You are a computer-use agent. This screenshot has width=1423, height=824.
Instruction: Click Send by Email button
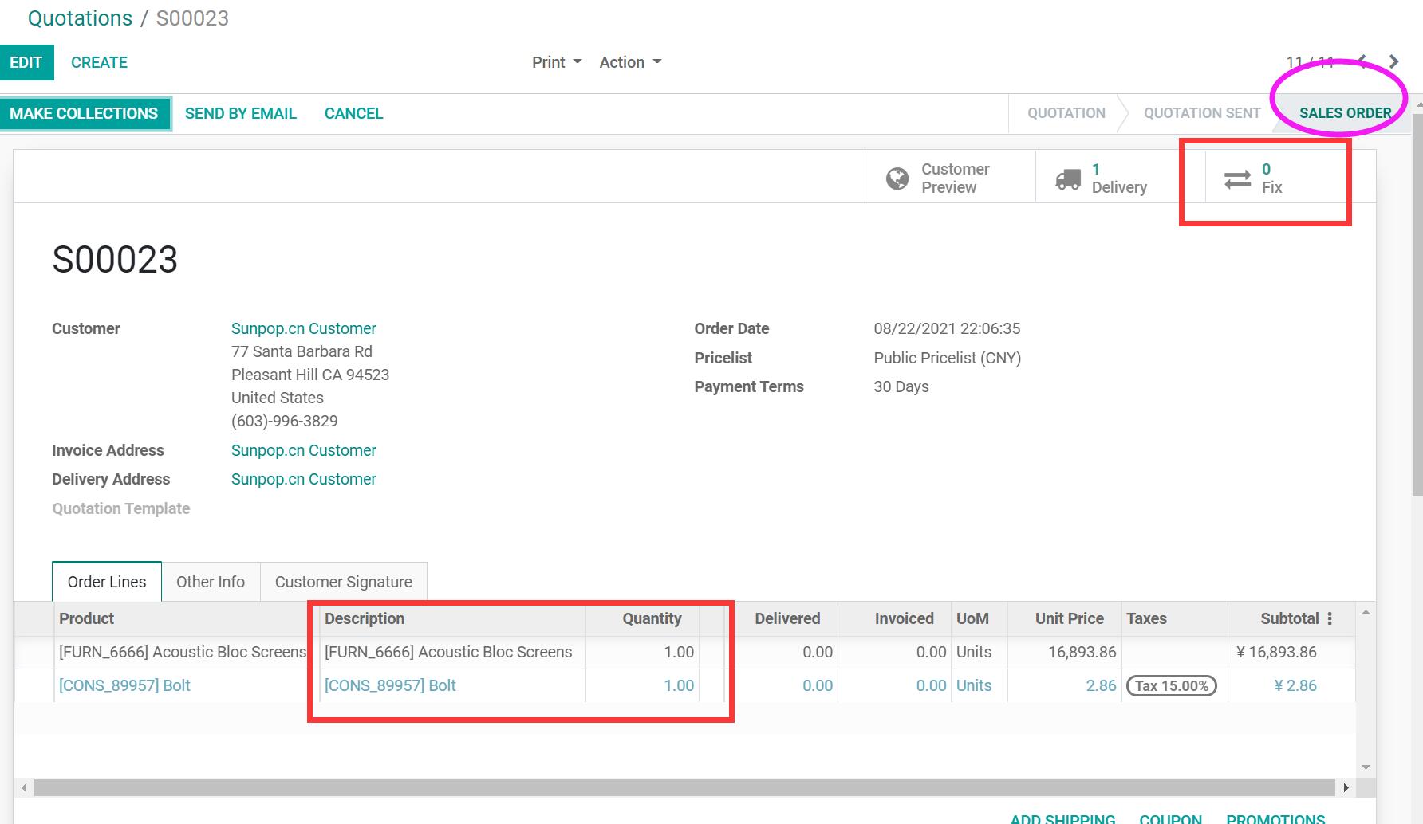(241, 113)
